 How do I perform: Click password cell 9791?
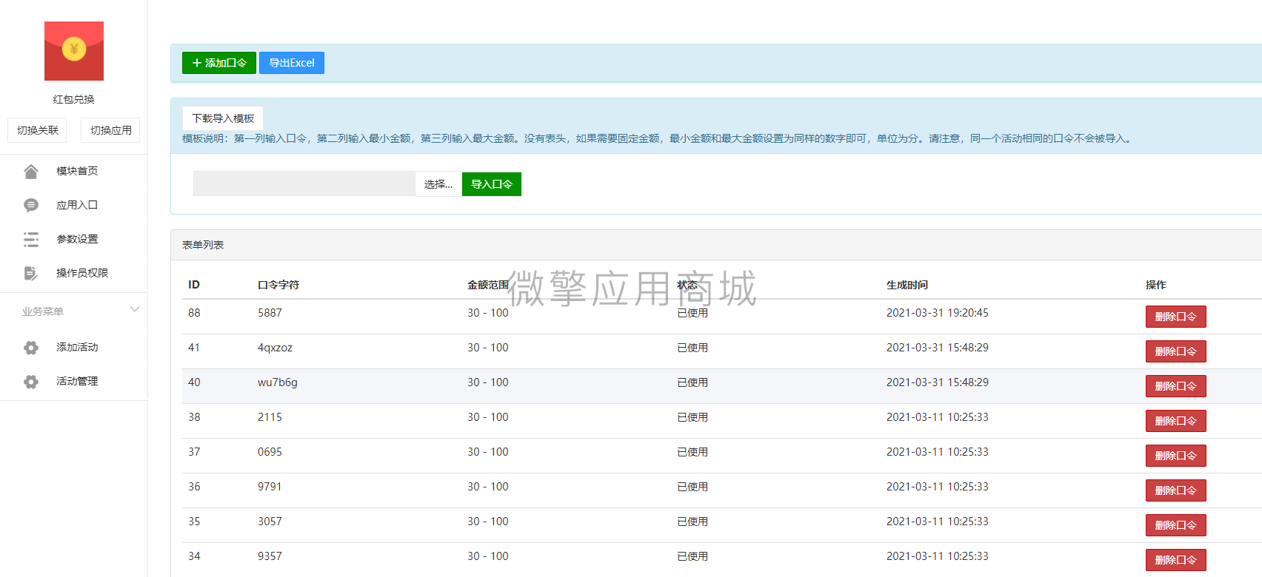[270, 487]
